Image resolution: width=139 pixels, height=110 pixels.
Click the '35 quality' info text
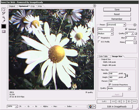[89, 92]
